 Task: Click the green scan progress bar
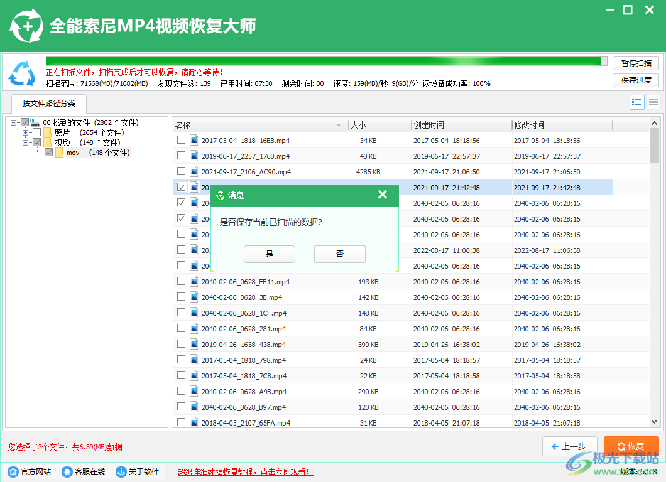[326, 62]
